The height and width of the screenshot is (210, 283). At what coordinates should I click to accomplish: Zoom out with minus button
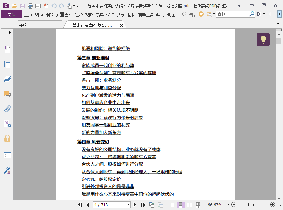[234, 205]
